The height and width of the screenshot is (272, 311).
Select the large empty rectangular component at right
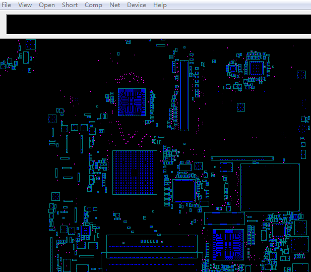[270, 187]
